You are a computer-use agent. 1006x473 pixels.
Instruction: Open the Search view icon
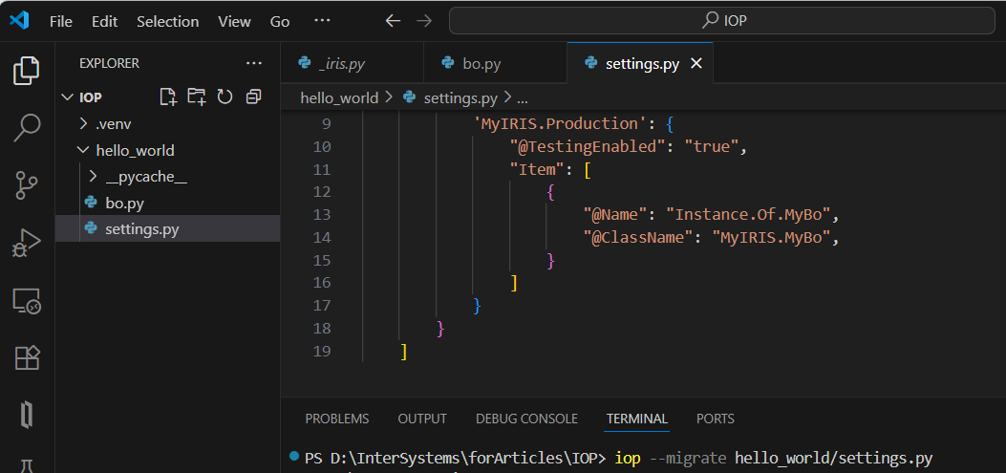[x=27, y=128]
